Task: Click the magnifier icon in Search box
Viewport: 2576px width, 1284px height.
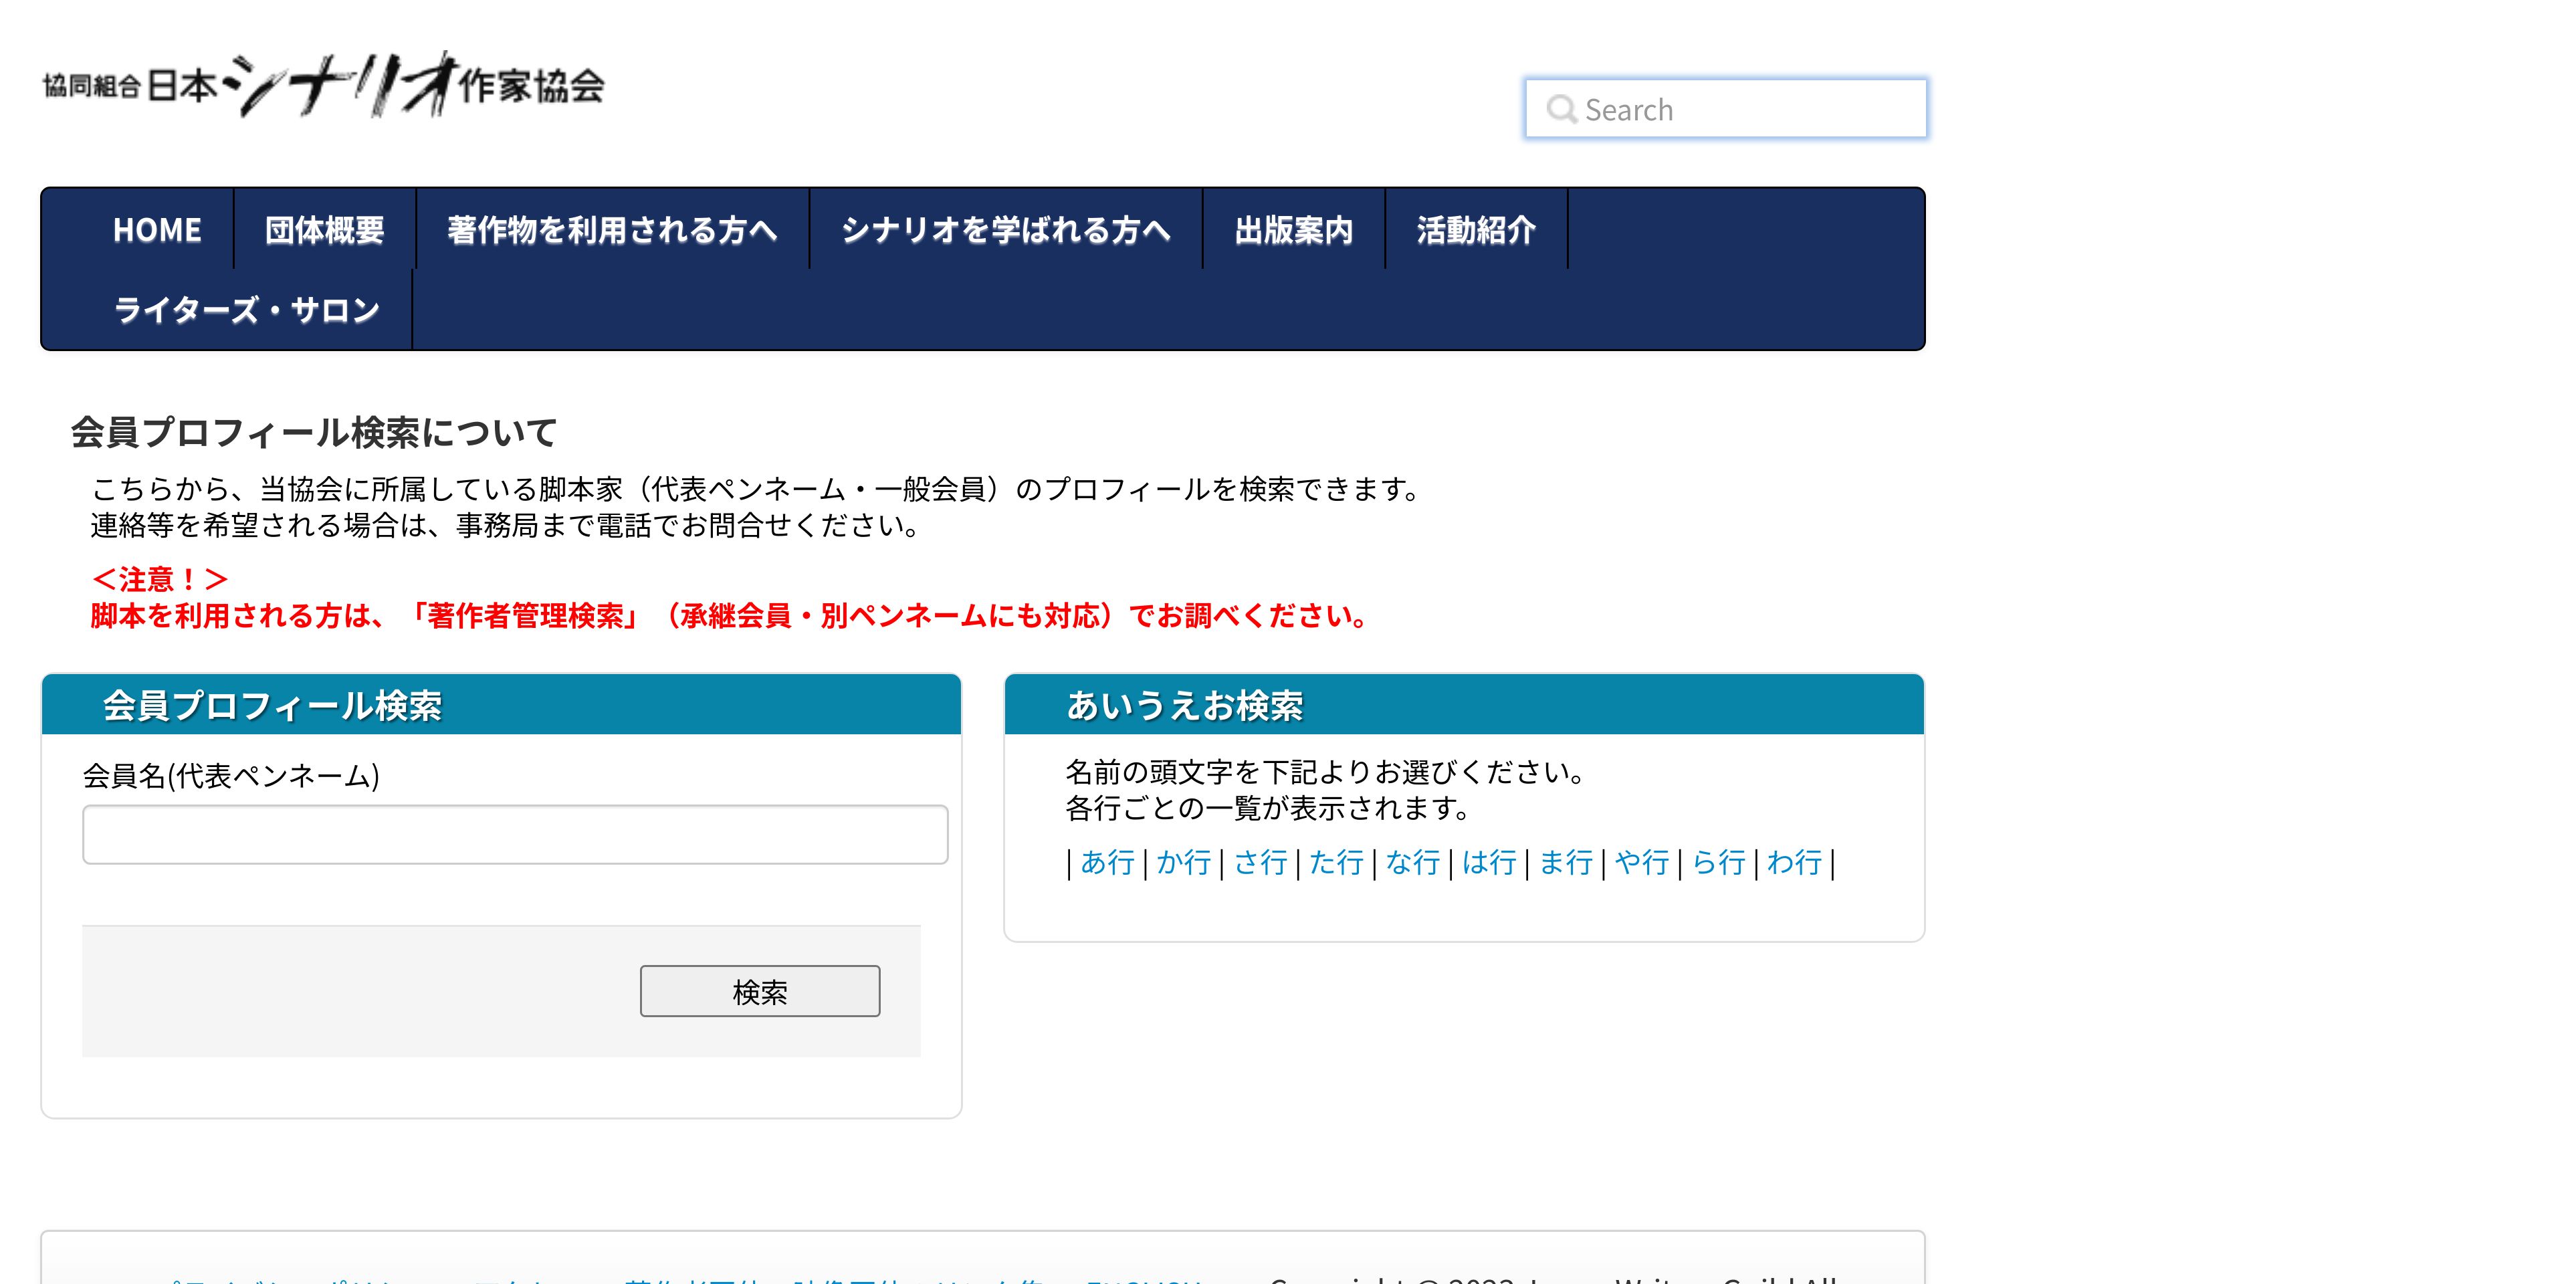Action: tap(1561, 109)
